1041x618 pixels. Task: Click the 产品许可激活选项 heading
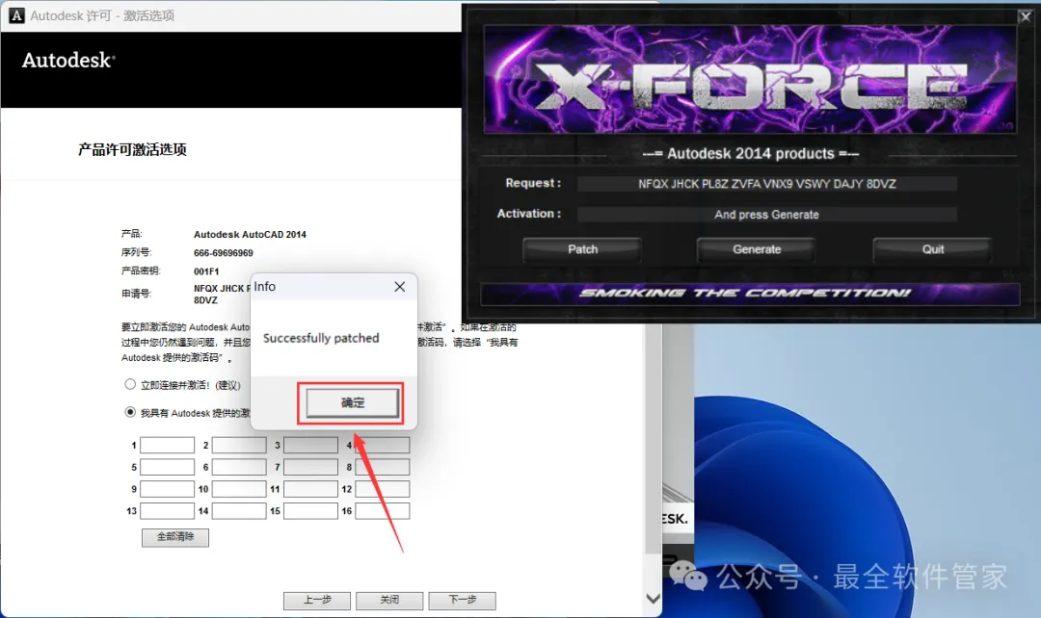point(132,149)
